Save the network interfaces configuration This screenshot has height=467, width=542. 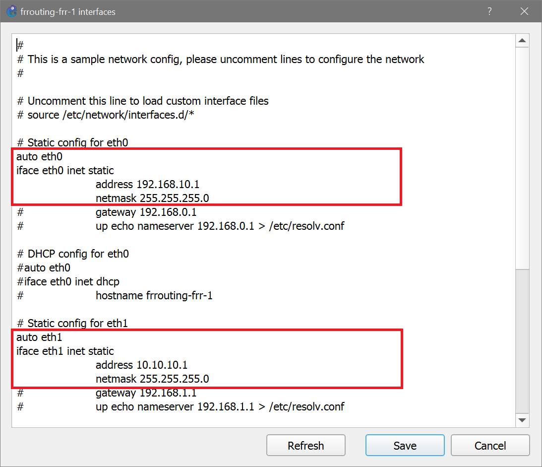(405, 445)
